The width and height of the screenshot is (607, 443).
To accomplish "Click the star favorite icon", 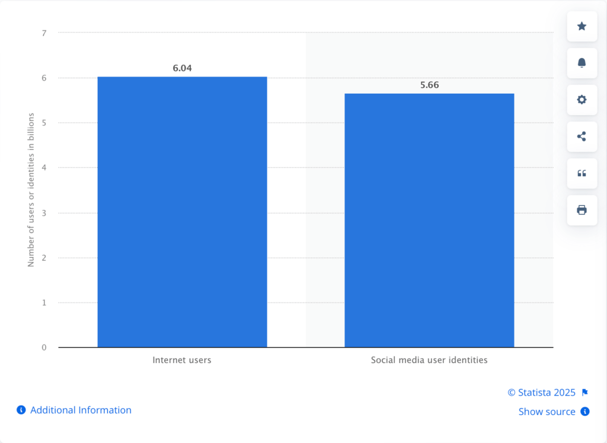I will coord(582,26).
